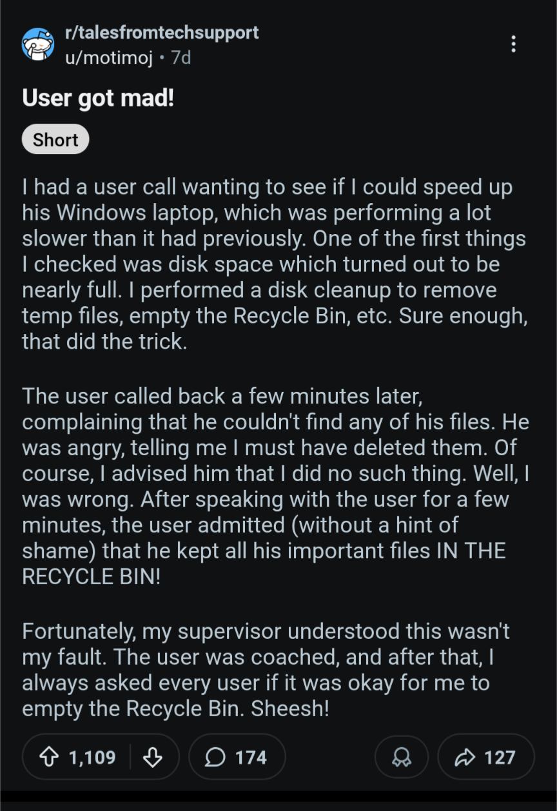This screenshot has width=557, height=811.
Task: Upvote the post with the up arrow
Action: (x=49, y=757)
